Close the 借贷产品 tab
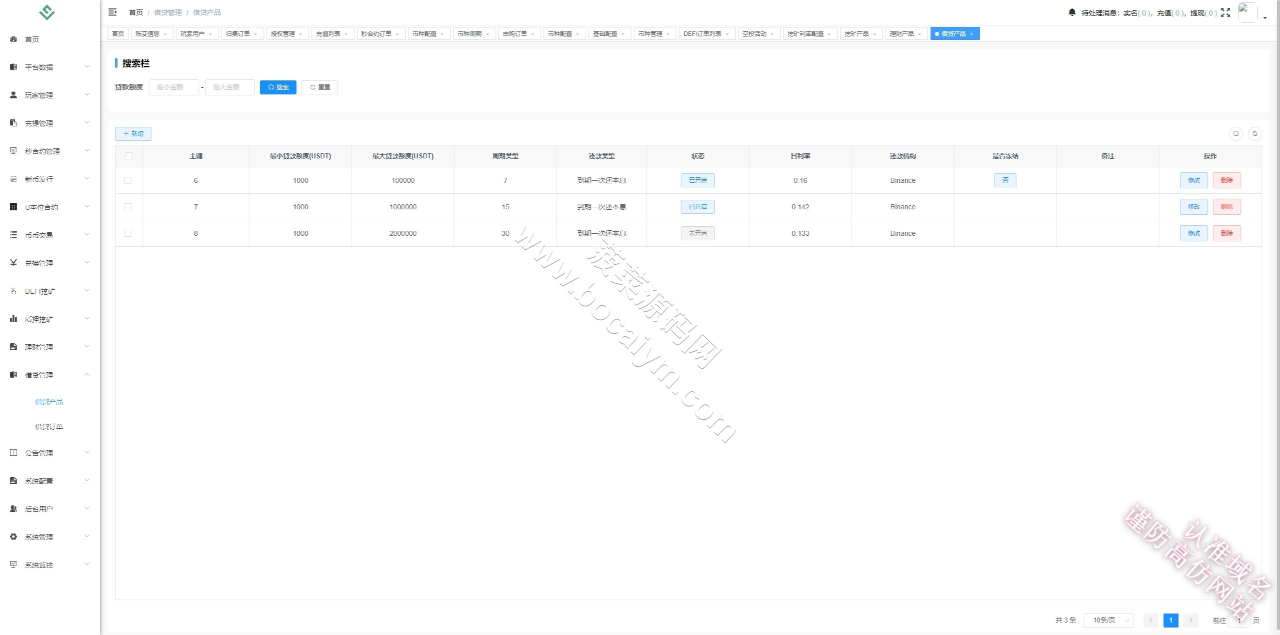 (x=971, y=34)
